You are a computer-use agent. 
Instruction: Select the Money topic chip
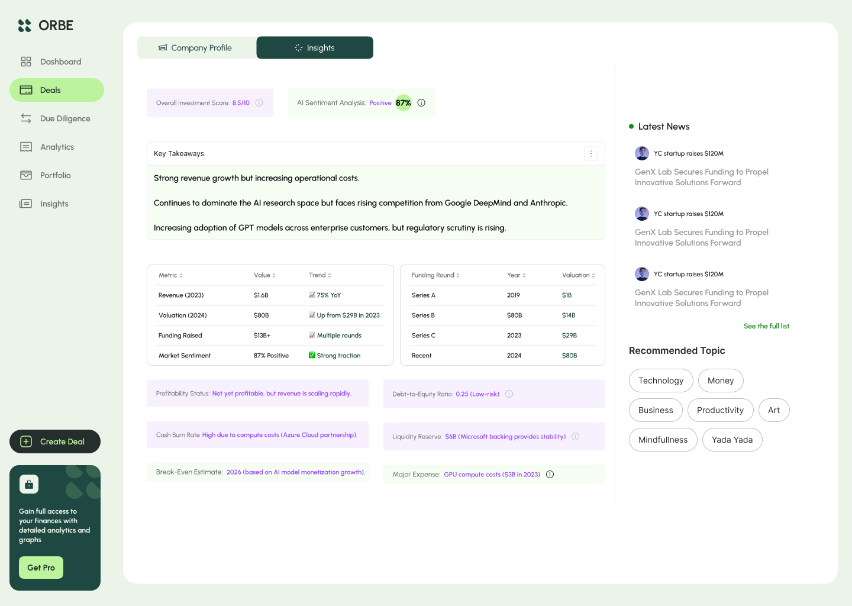tap(721, 381)
